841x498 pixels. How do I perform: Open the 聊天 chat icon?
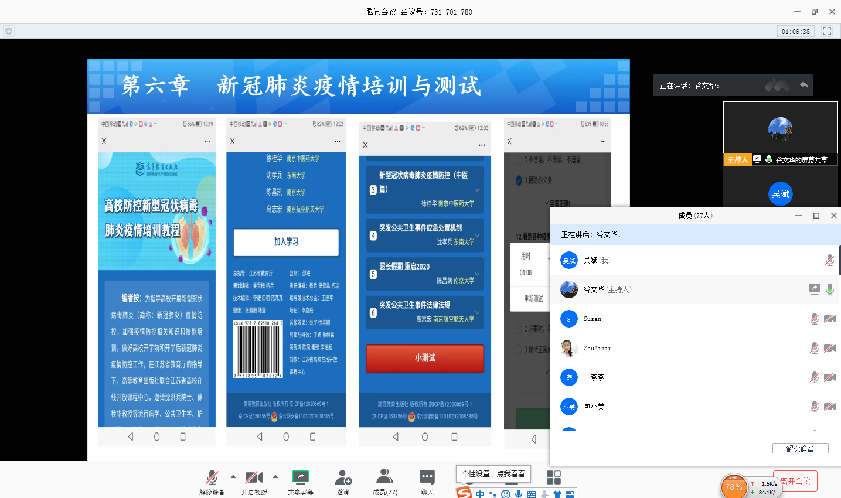[x=426, y=477]
